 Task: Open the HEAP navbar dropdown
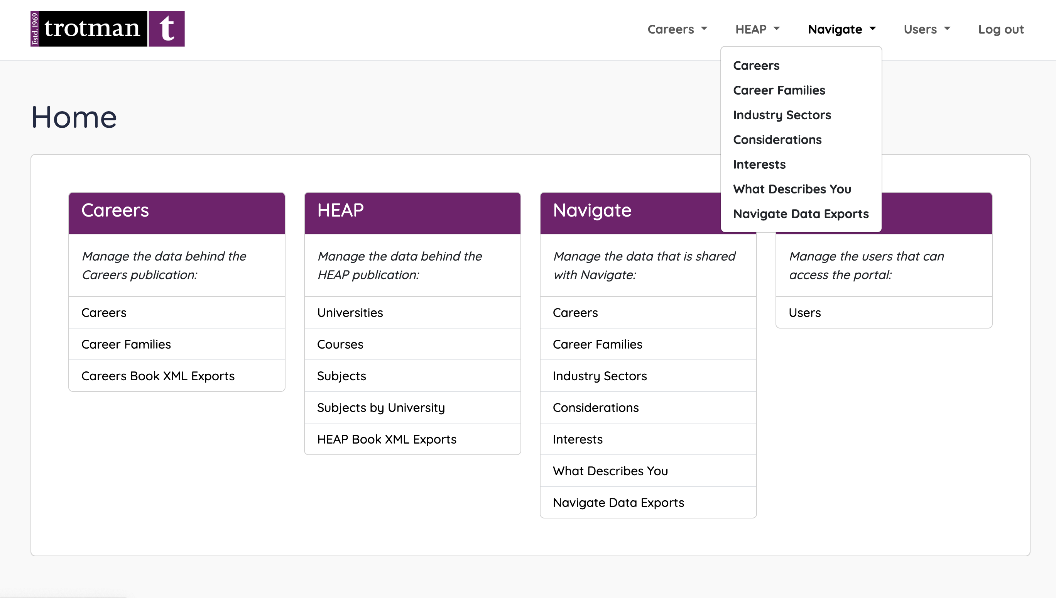point(757,29)
